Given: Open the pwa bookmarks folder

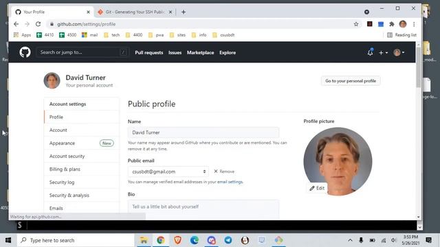Looking at the screenshot, I should coord(156,35).
